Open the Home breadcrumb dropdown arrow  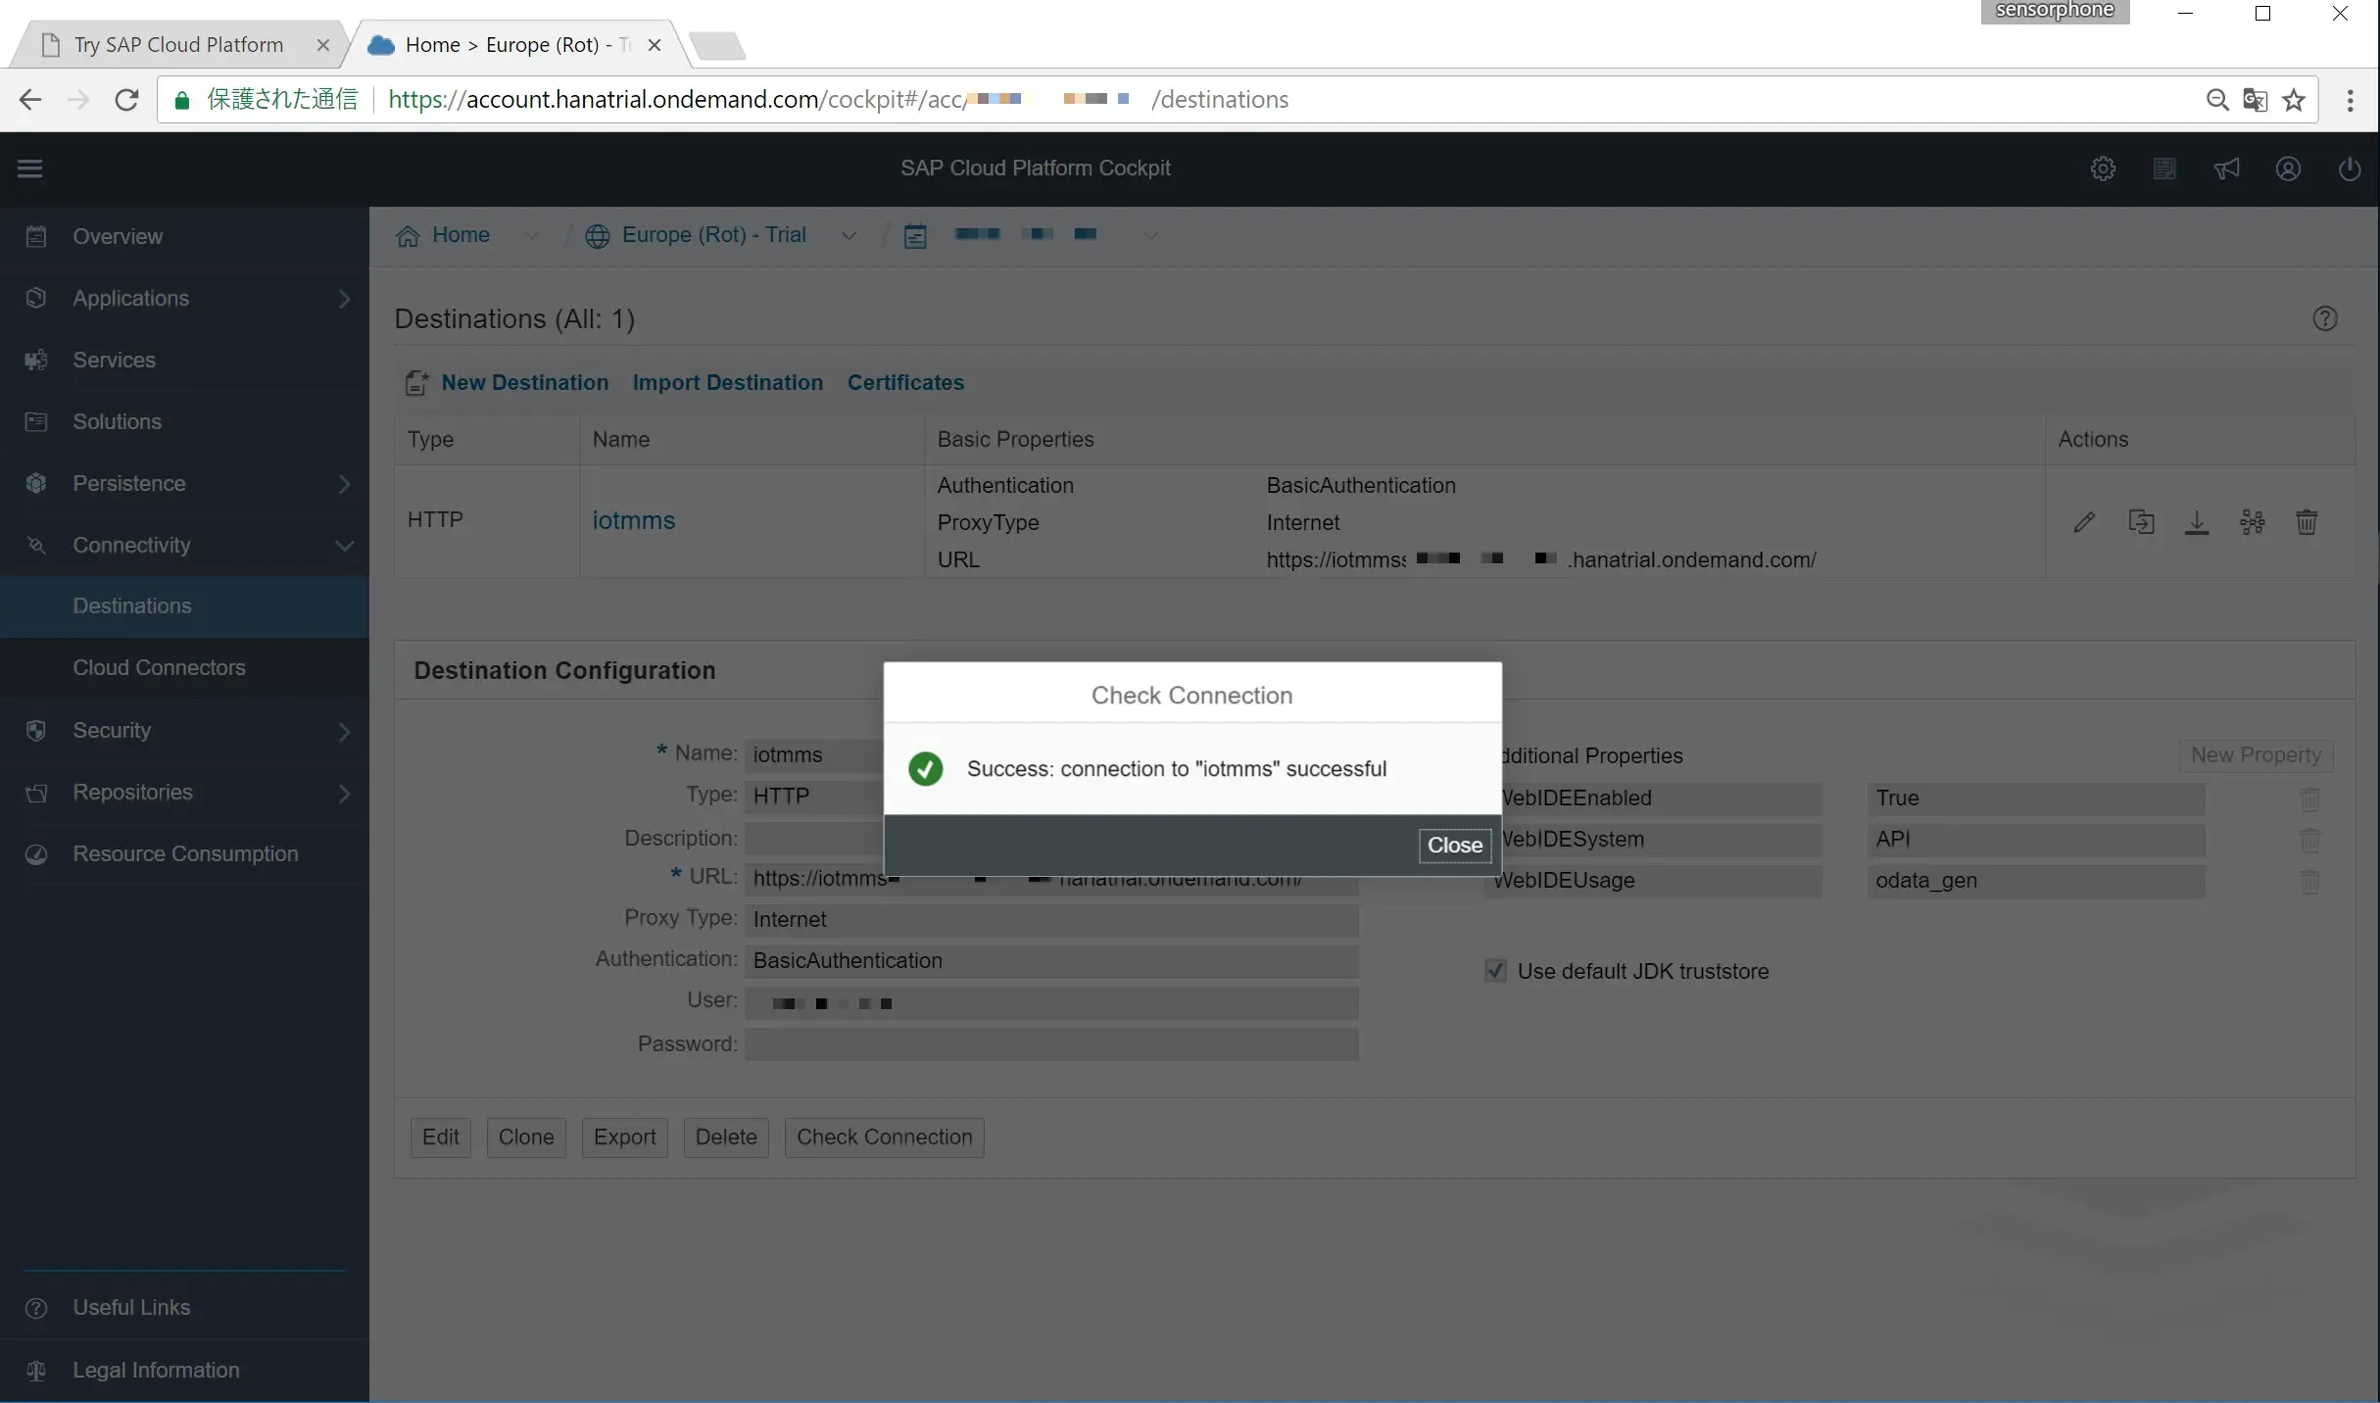click(531, 236)
